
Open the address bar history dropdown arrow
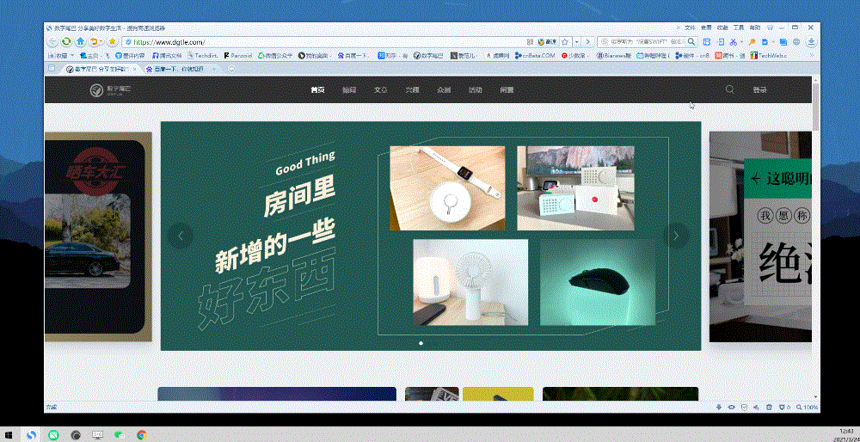pos(577,41)
